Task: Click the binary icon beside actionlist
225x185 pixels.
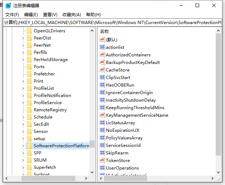Action: (102, 47)
